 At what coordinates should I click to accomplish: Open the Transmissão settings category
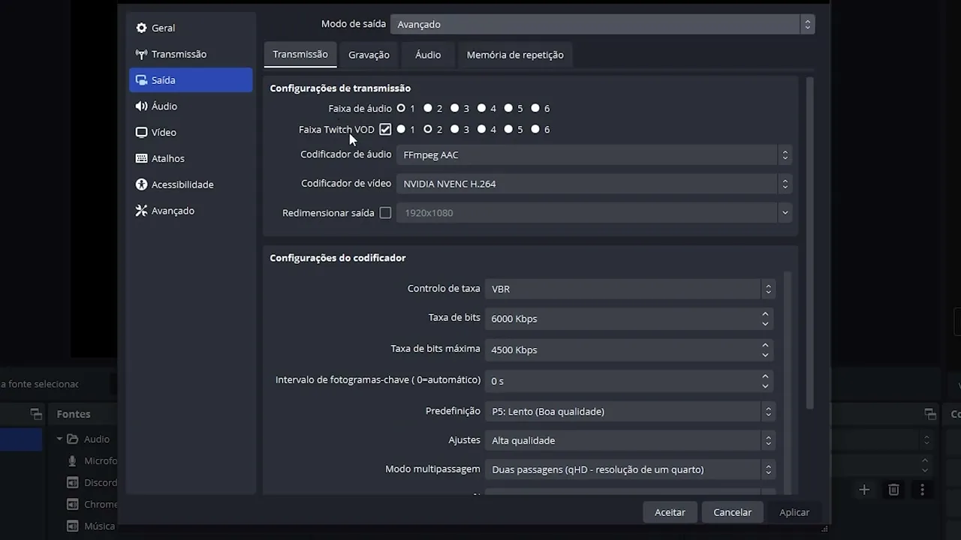click(191, 54)
